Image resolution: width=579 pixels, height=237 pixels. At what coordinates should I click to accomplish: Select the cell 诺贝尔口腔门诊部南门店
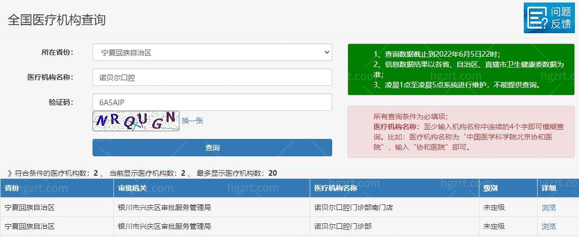click(395, 207)
